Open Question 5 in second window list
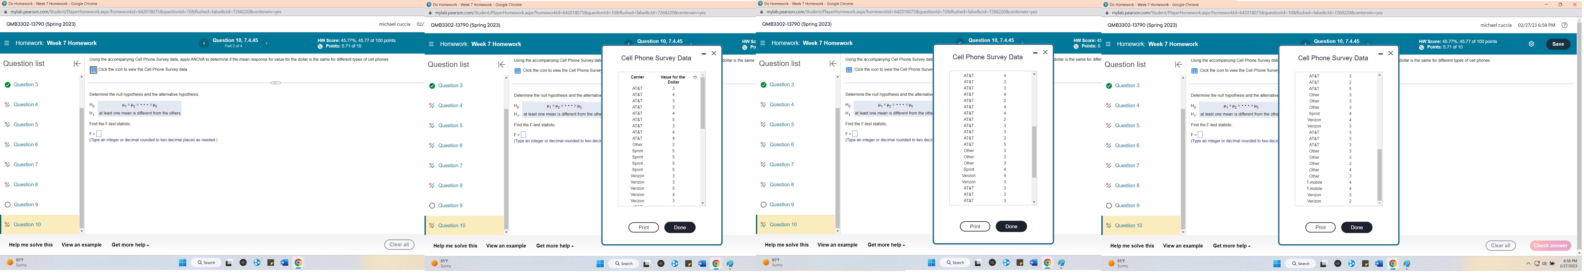This screenshot has width=1584, height=278. click(x=450, y=125)
